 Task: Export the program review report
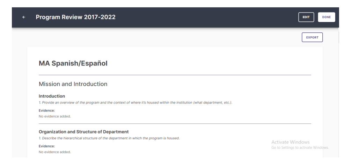(312, 37)
